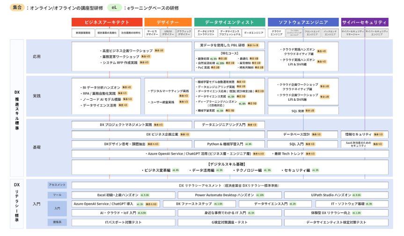
Task: Click UiPath Studio ハンズオン course box
Action: point(336,195)
